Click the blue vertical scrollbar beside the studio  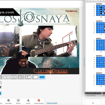pyautogui.click(x=84, y=62)
